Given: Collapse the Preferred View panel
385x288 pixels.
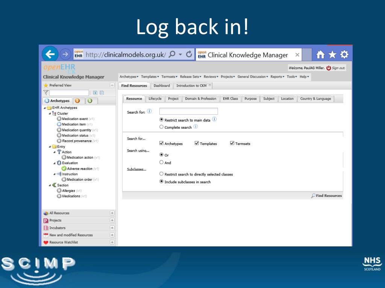Looking at the screenshot, I should click(112, 85).
